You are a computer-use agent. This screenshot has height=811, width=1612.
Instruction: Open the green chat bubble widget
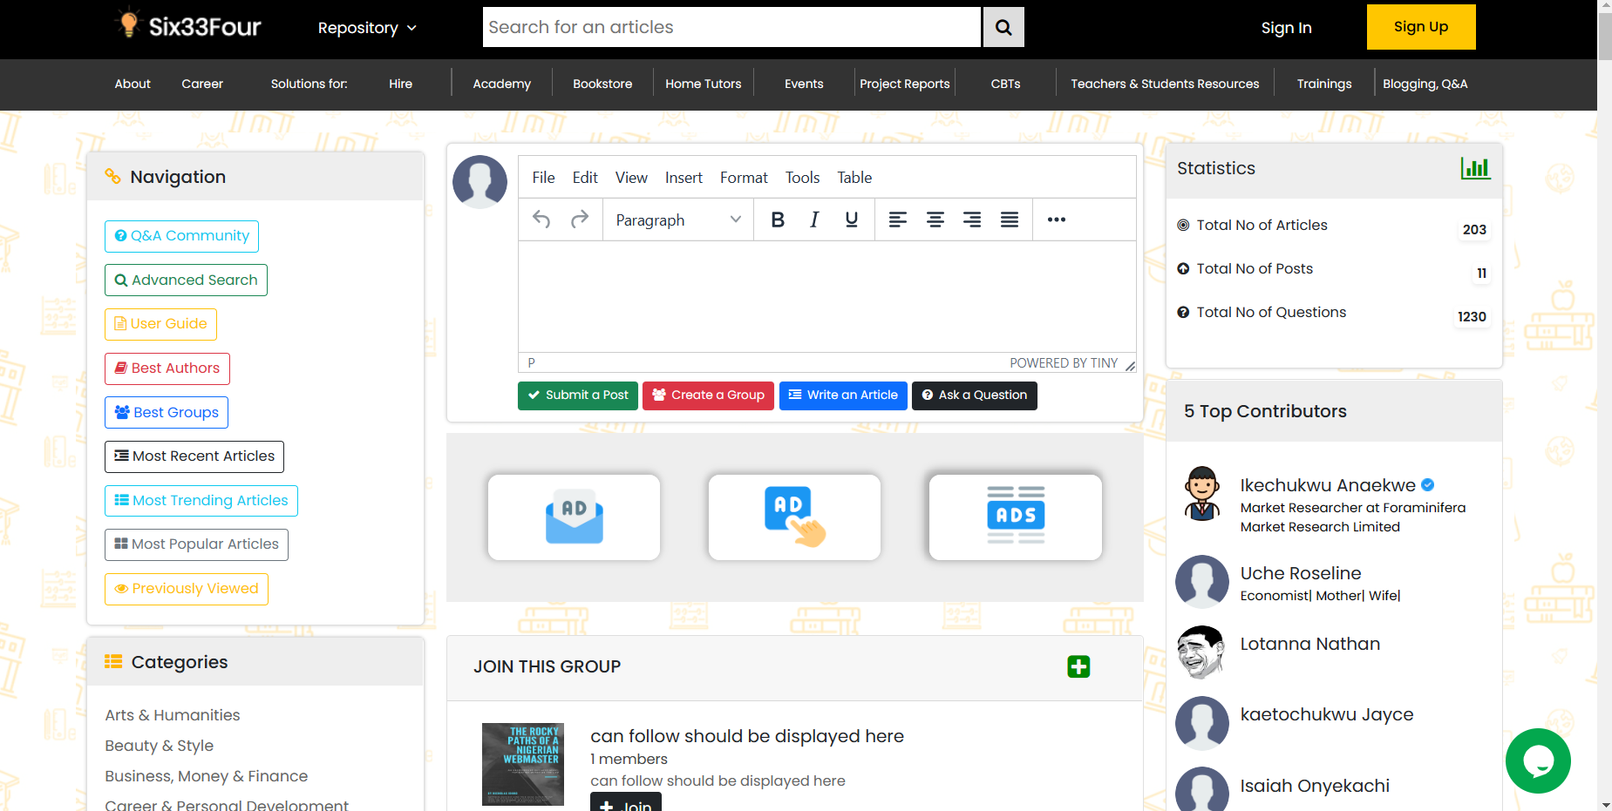pos(1537,760)
